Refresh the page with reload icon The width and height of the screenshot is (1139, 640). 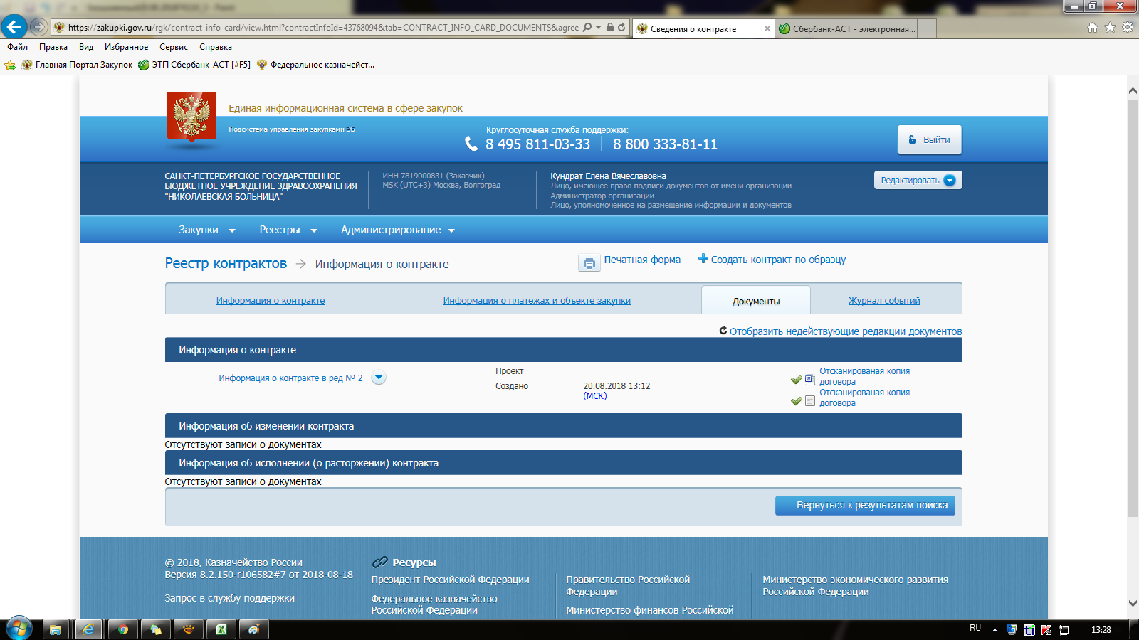[621, 27]
